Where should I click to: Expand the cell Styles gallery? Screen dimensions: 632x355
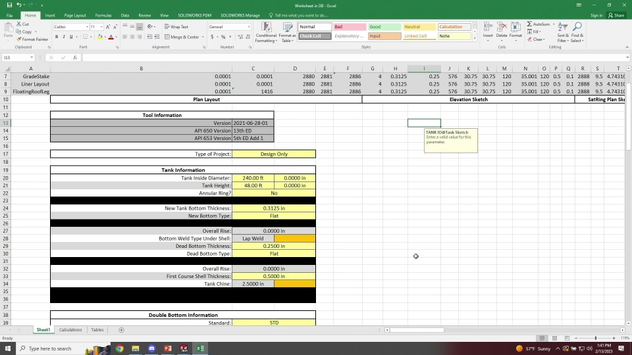pos(475,39)
